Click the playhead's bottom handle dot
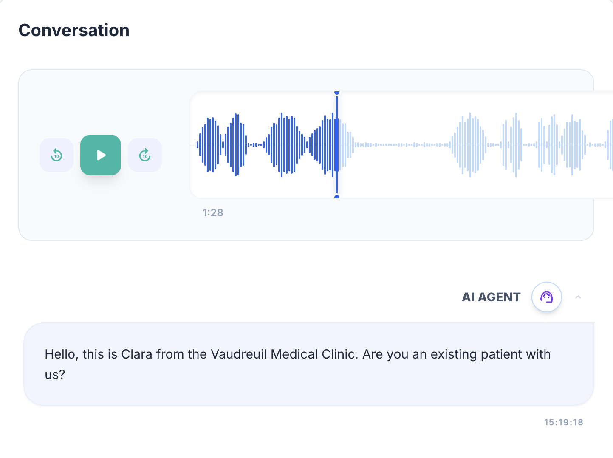This screenshot has width=613, height=458. click(337, 197)
